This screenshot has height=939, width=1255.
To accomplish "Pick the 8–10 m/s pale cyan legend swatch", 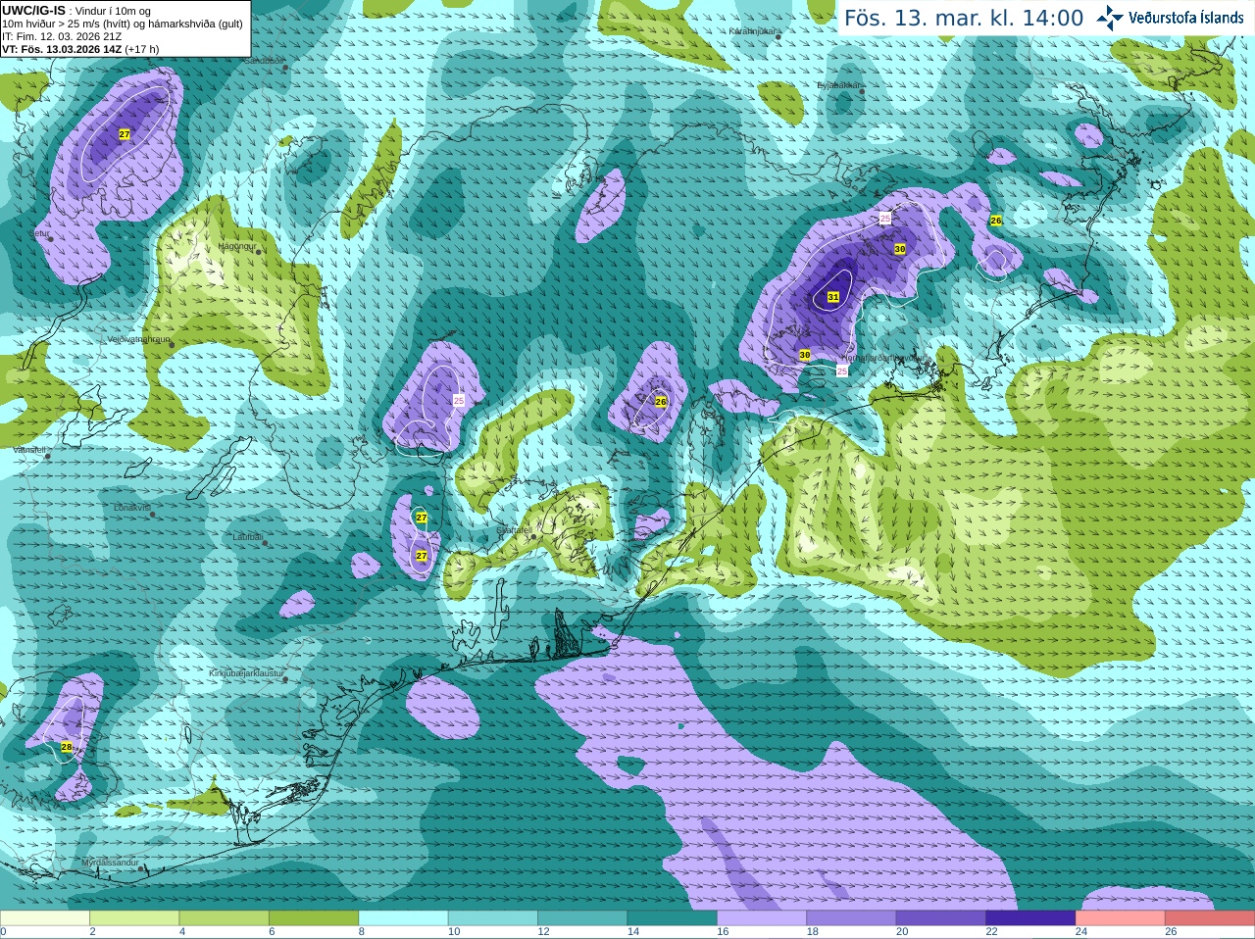I will (404, 918).
